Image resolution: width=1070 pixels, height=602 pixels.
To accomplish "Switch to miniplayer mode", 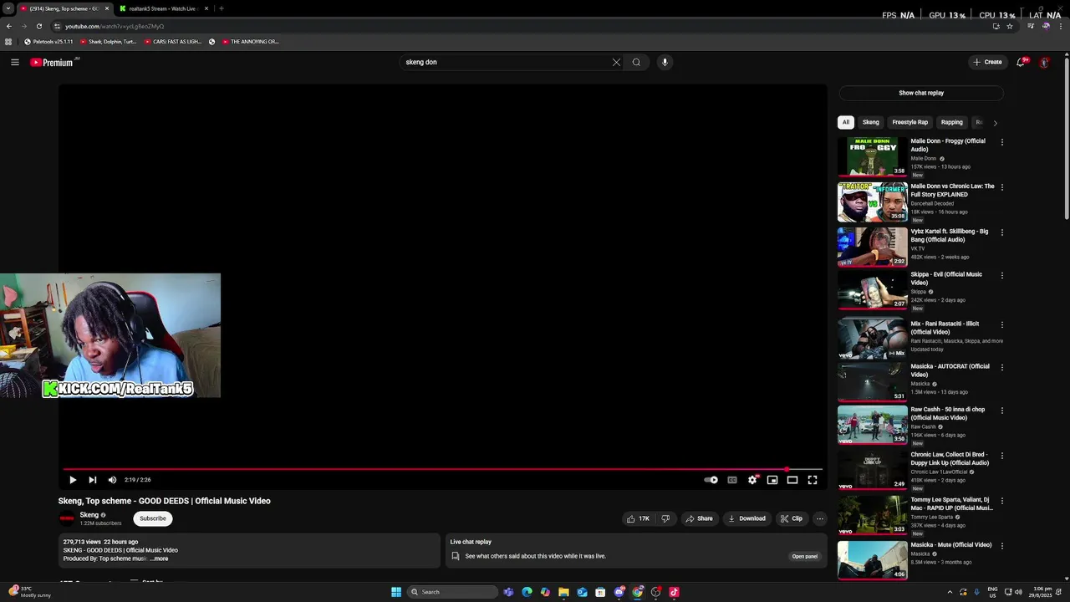I will click(x=772, y=480).
